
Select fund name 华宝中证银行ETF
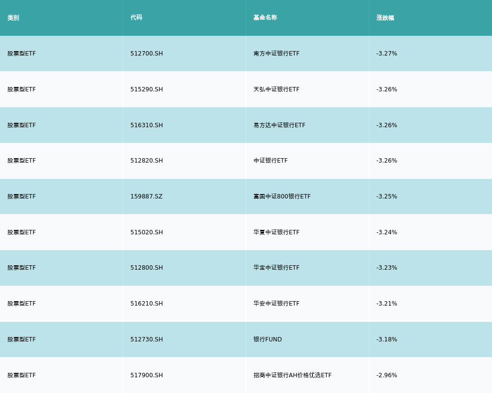277,268
